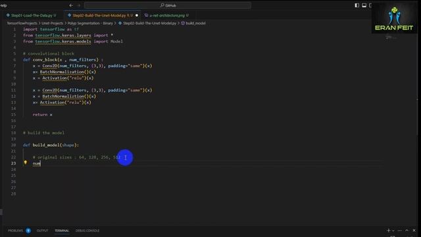Close the bottom panel

pos(414,230)
